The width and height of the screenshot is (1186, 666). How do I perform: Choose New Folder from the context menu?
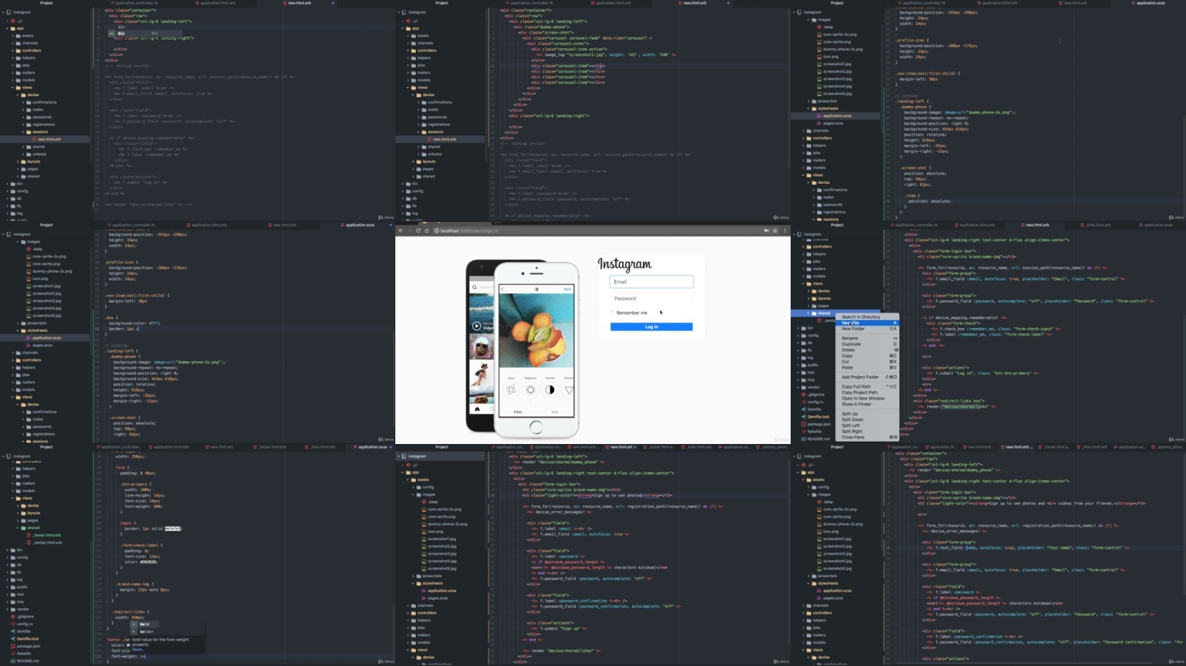click(x=868, y=329)
